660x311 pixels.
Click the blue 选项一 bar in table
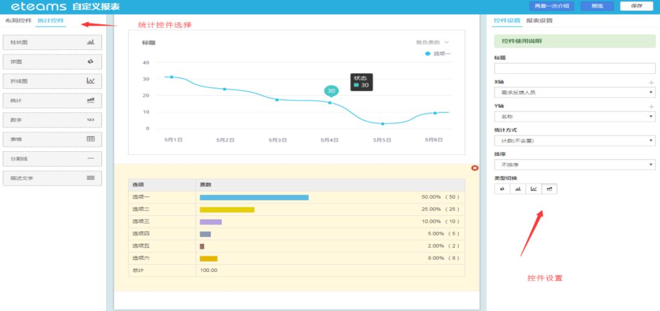point(254,198)
